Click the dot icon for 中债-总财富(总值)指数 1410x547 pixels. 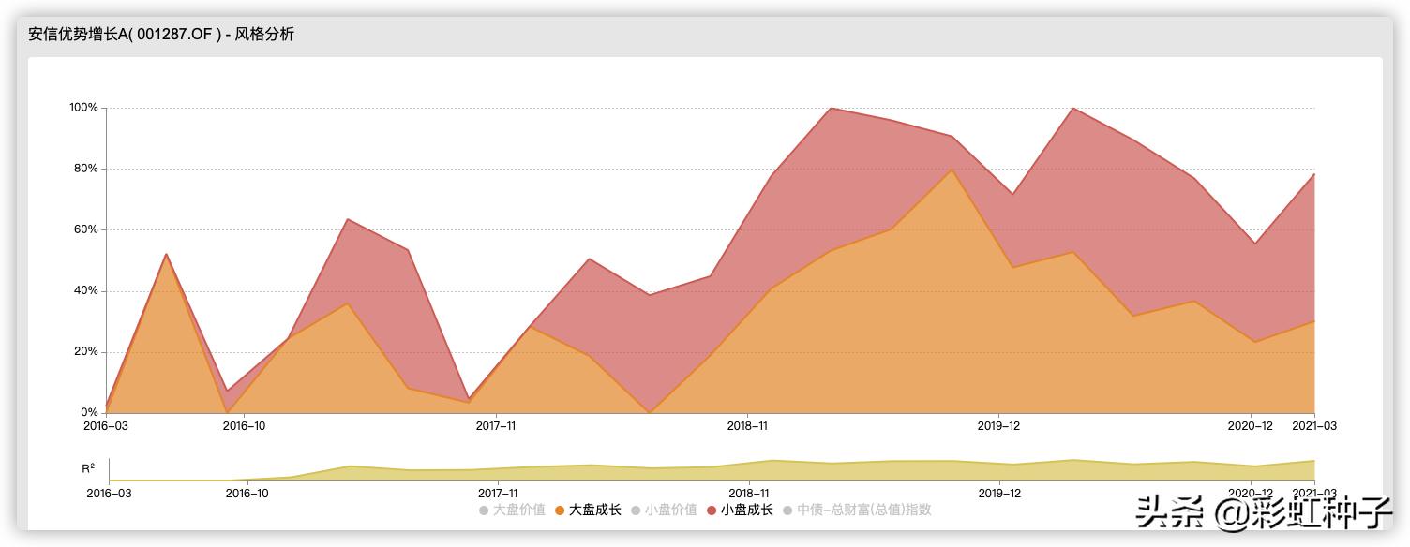point(787,510)
